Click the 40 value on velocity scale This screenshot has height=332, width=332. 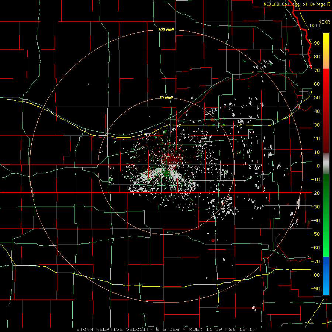317,111
